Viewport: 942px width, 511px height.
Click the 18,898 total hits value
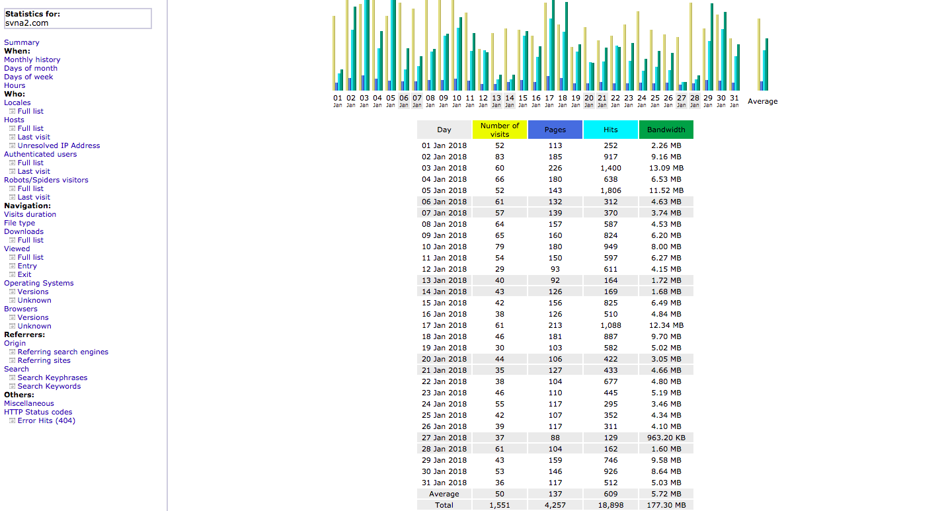coord(611,505)
